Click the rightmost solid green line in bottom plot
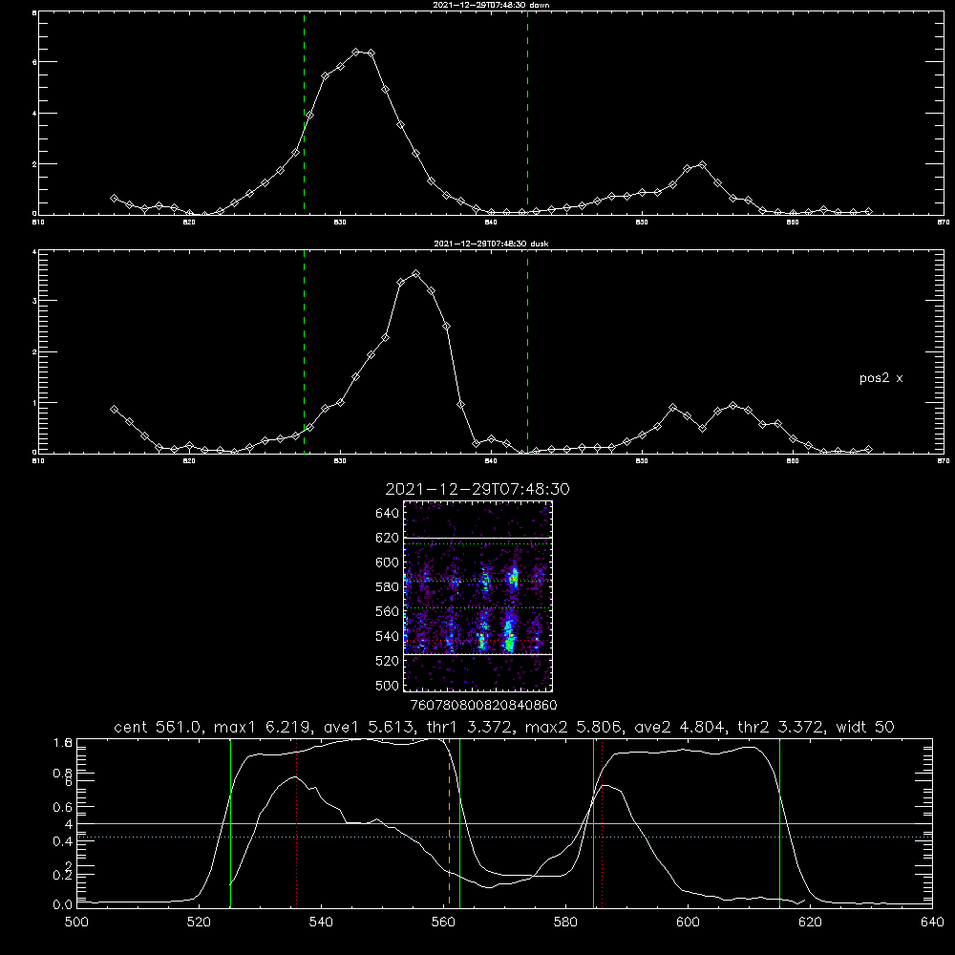The height and width of the screenshot is (955, 955). (779, 822)
